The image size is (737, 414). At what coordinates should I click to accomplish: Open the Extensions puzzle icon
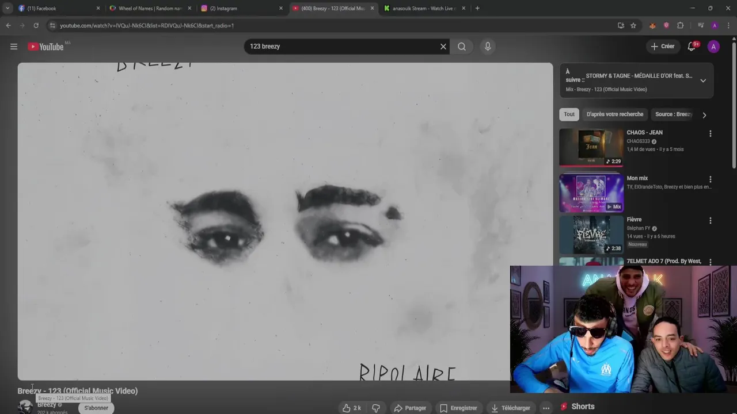tap(680, 25)
